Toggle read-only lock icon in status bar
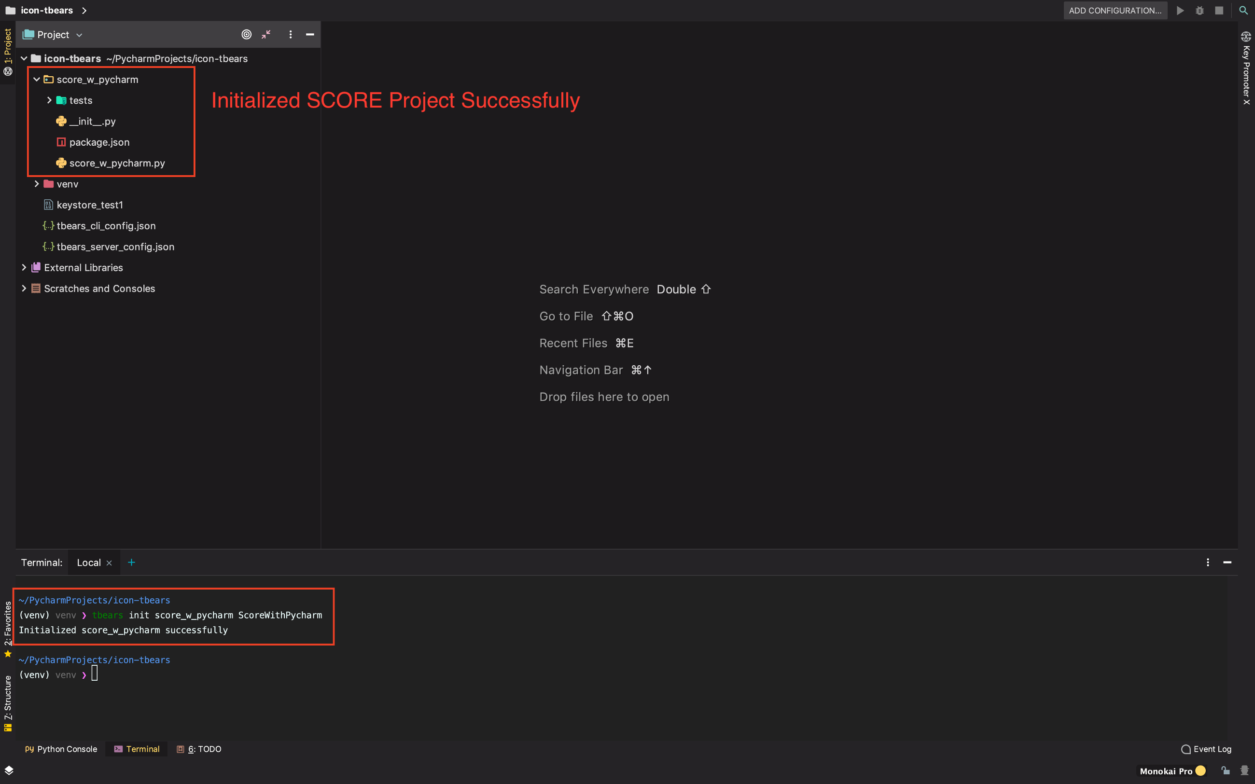Screen dimensions: 1255x784 [1225, 771]
